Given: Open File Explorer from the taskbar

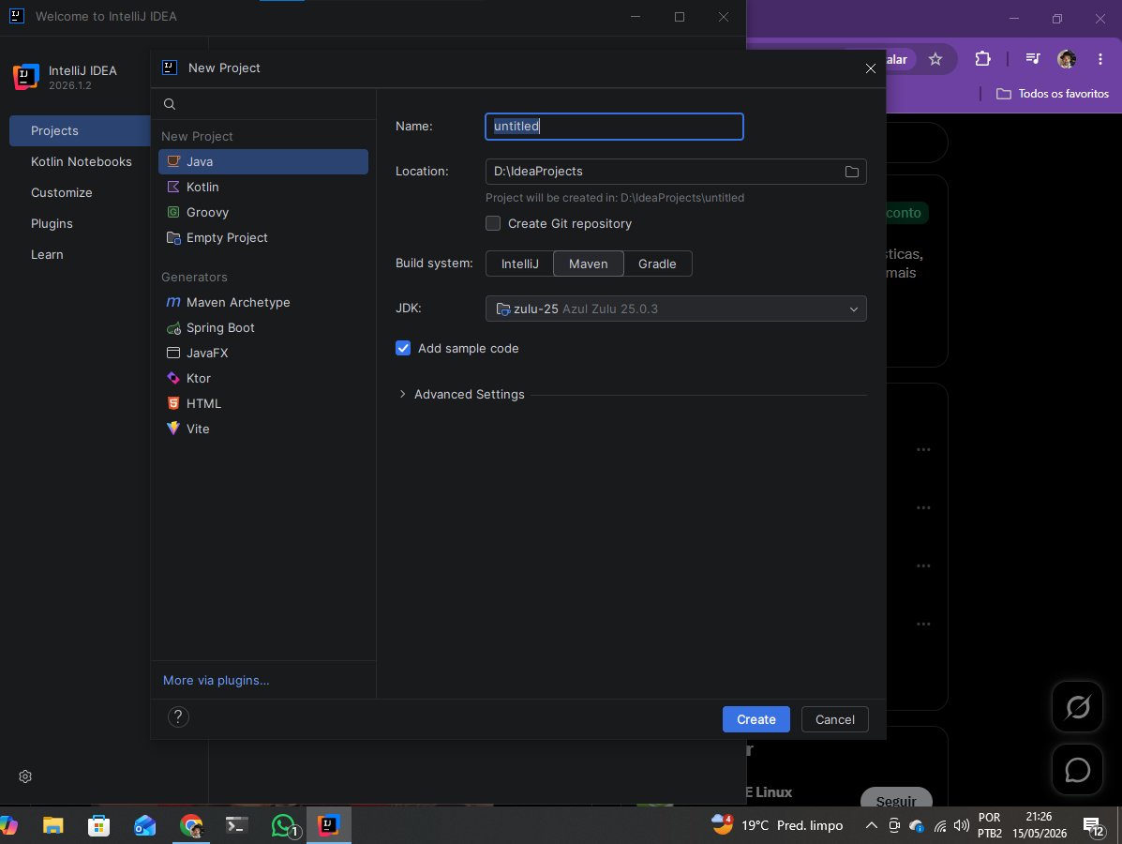Looking at the screenshot, I should 52,825.
